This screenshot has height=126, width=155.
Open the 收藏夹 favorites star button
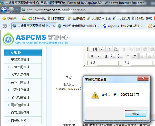coord(9,18)
